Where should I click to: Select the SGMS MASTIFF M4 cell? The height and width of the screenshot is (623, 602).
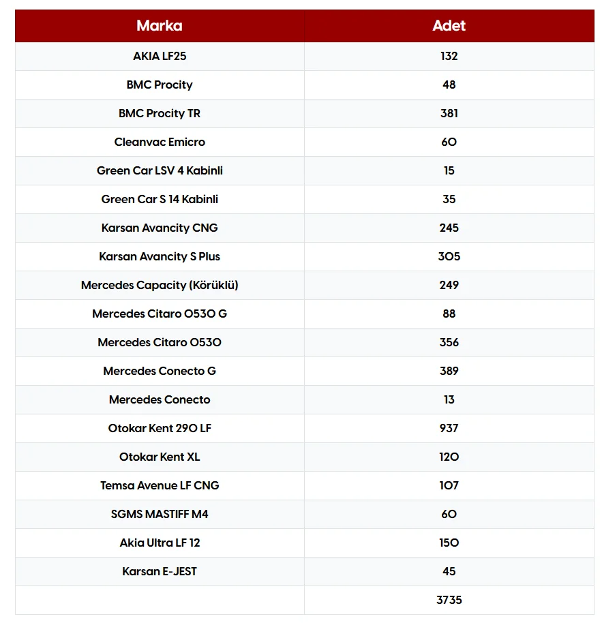coord(160,514)
